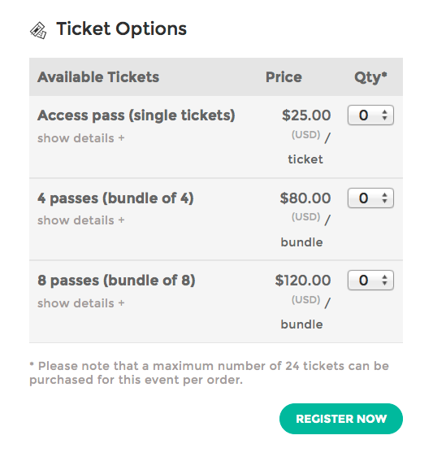
Task: Click the $25.00 ticket price
Action: (x=306, y=115)
